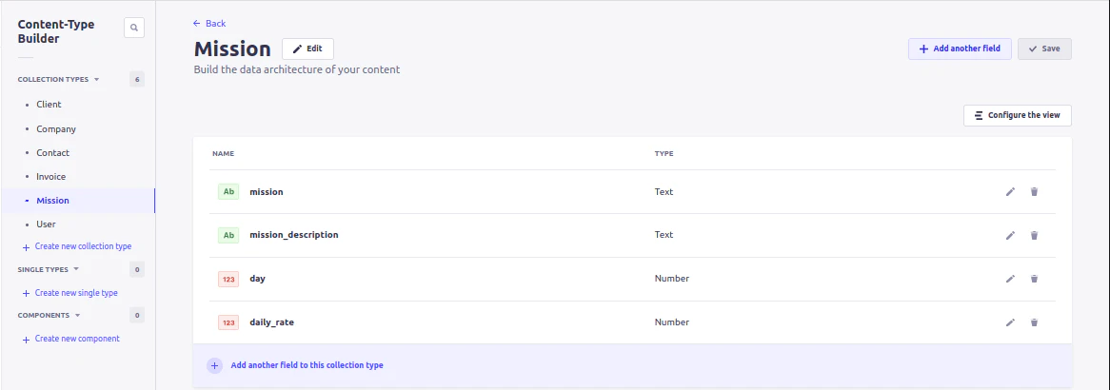The image size is (1110, 390).
Task: Expand the Single Types section
Action: coord(76,269)
